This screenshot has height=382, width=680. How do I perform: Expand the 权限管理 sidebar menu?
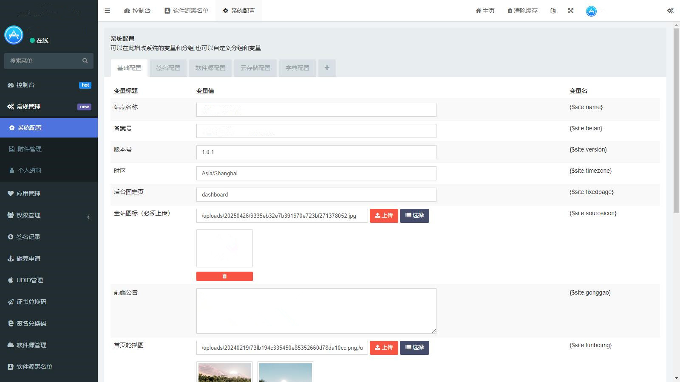[x=49, y=215]
